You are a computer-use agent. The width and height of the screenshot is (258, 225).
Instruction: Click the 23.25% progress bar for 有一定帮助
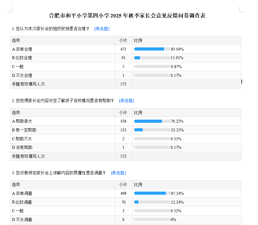click(x=152, y=130)
